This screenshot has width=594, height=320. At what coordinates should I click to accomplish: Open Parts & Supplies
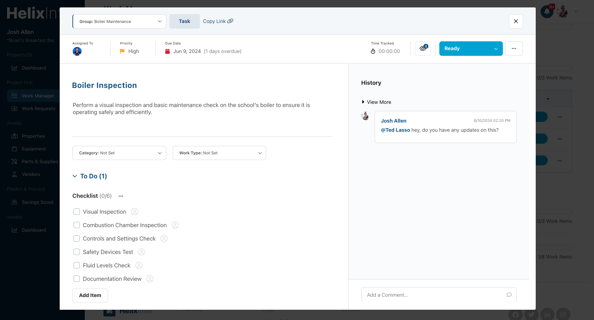pyautogui.click(x=40, y=161)
